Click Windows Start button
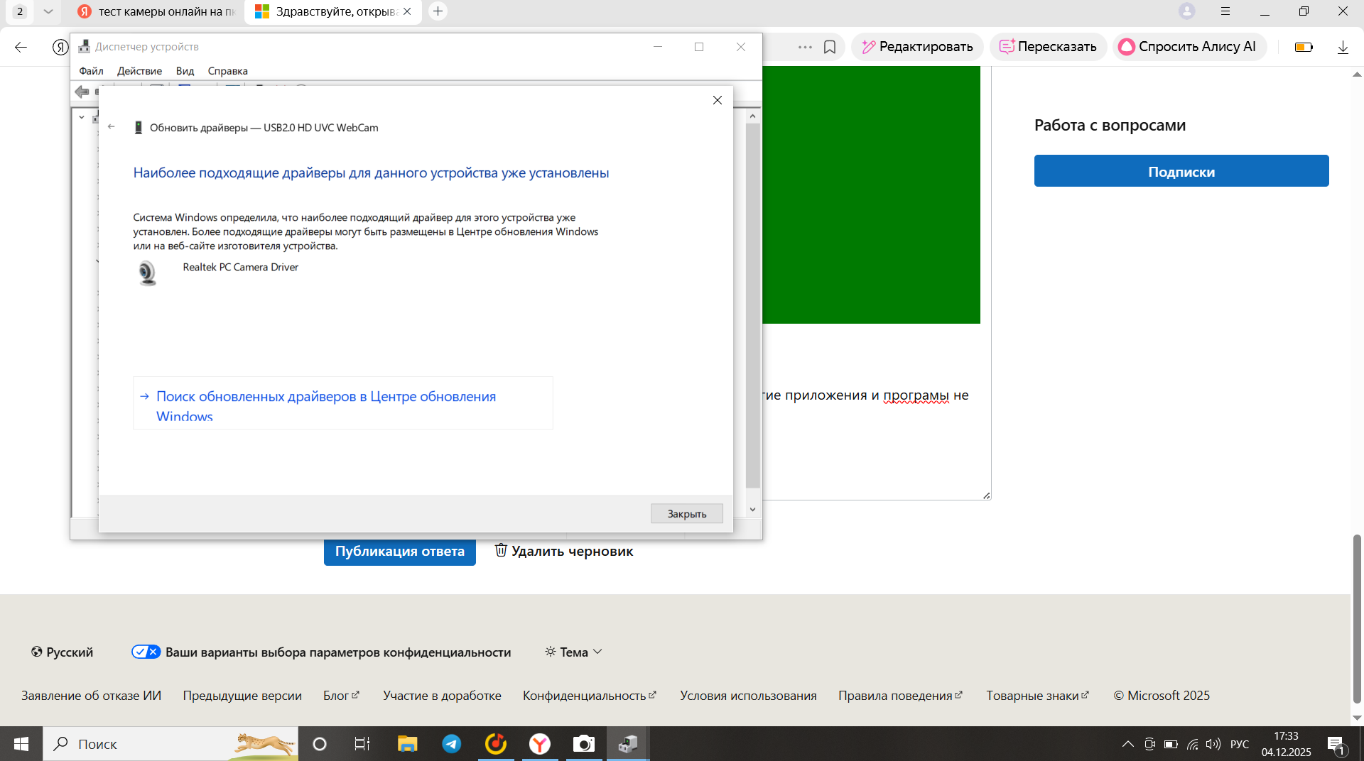Image resolution: width=1364 pixels, height=761 pixels. (x=21, y=744)
